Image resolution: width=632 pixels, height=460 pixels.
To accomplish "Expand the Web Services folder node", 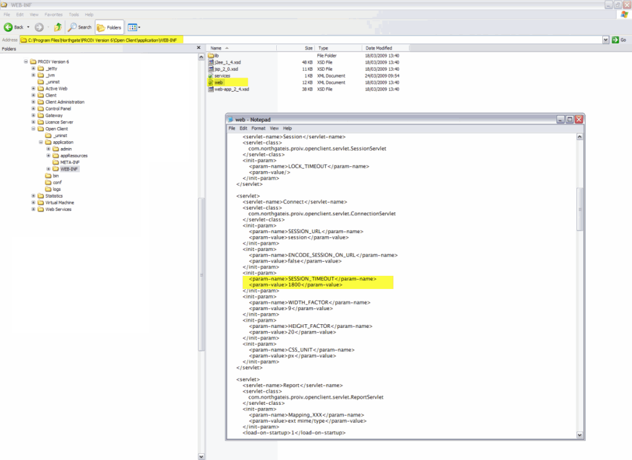I will pyautogui.click(x=33, y=210).
